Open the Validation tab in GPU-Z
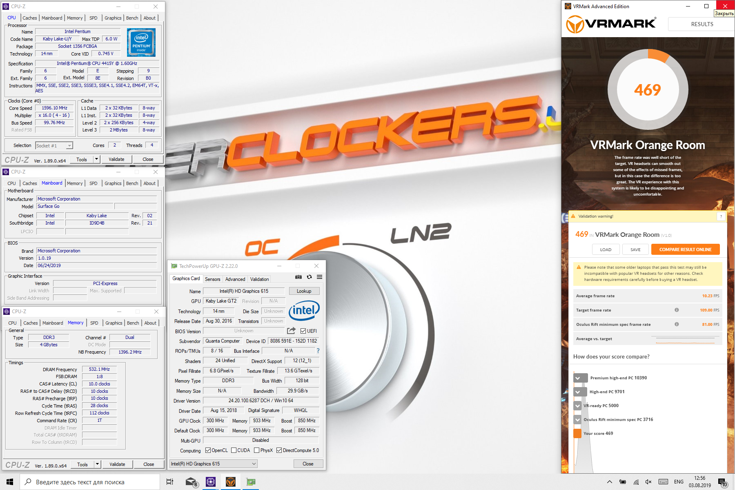This screenshot has width=735, height=490. coord(260,279)
